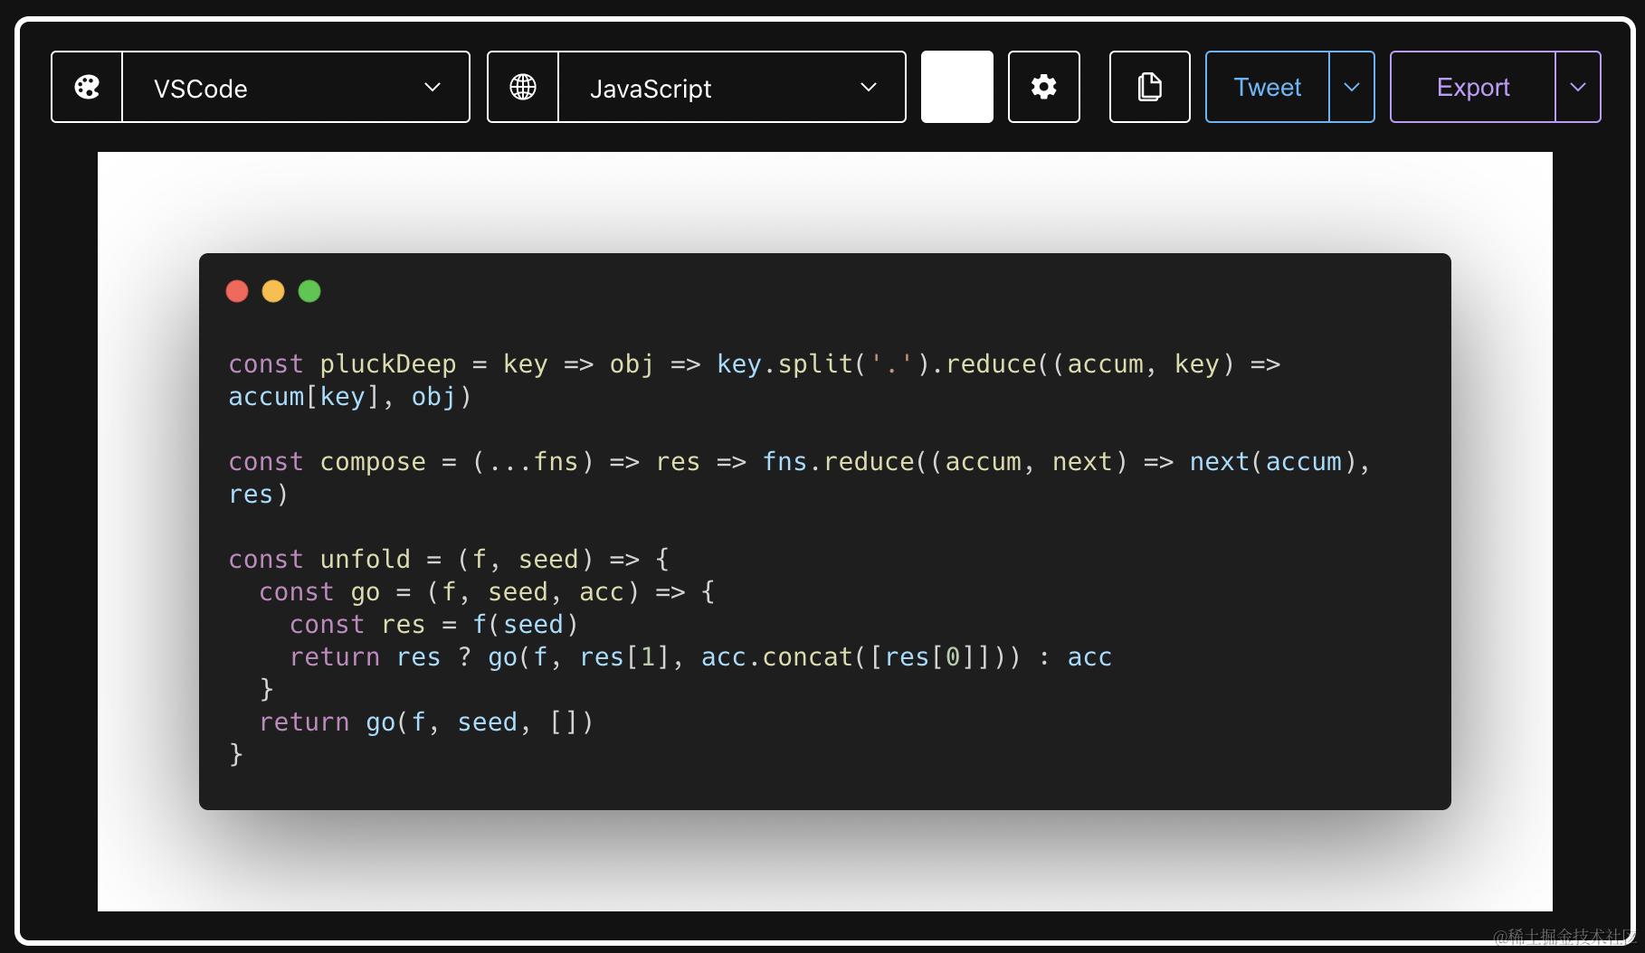The width and height of the screenshot is (1645, 953).
Task: Open the white background color swatch
Action: pyautogui.click(x=957, y=87)
